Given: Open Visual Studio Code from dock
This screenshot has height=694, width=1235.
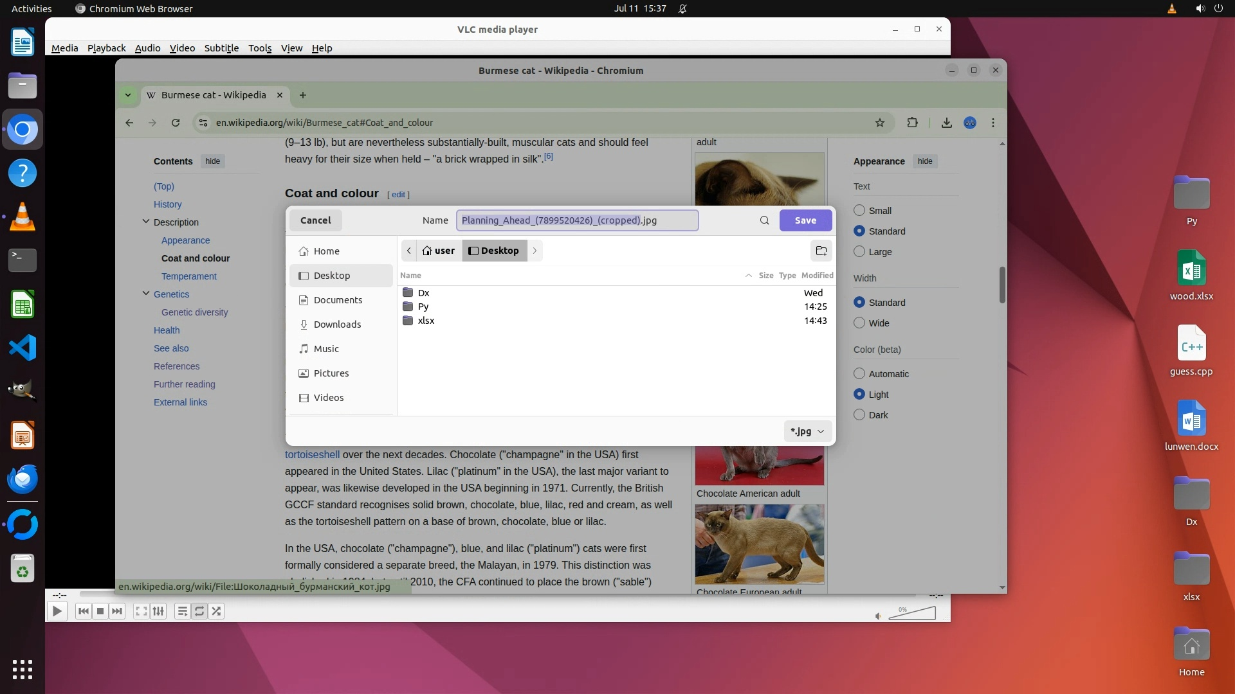Looking at the screenshot, I should [x=23, y=348].
